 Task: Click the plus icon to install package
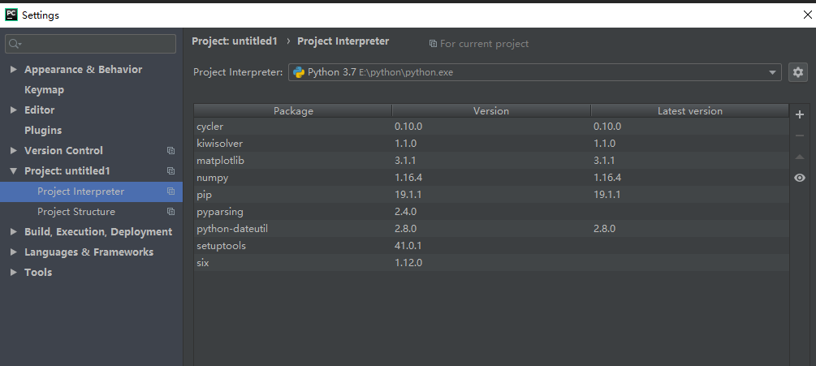click(800, 115)
